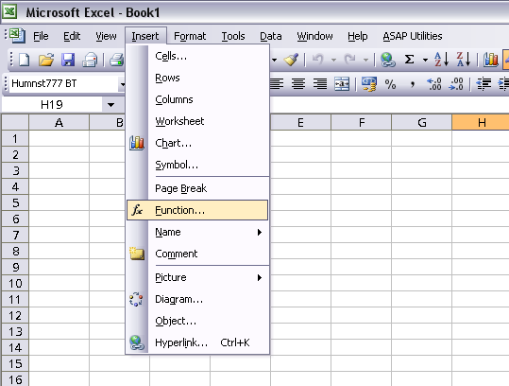Click the Undo arrow icon
This screenshot has width=509, height=386.
318,60
